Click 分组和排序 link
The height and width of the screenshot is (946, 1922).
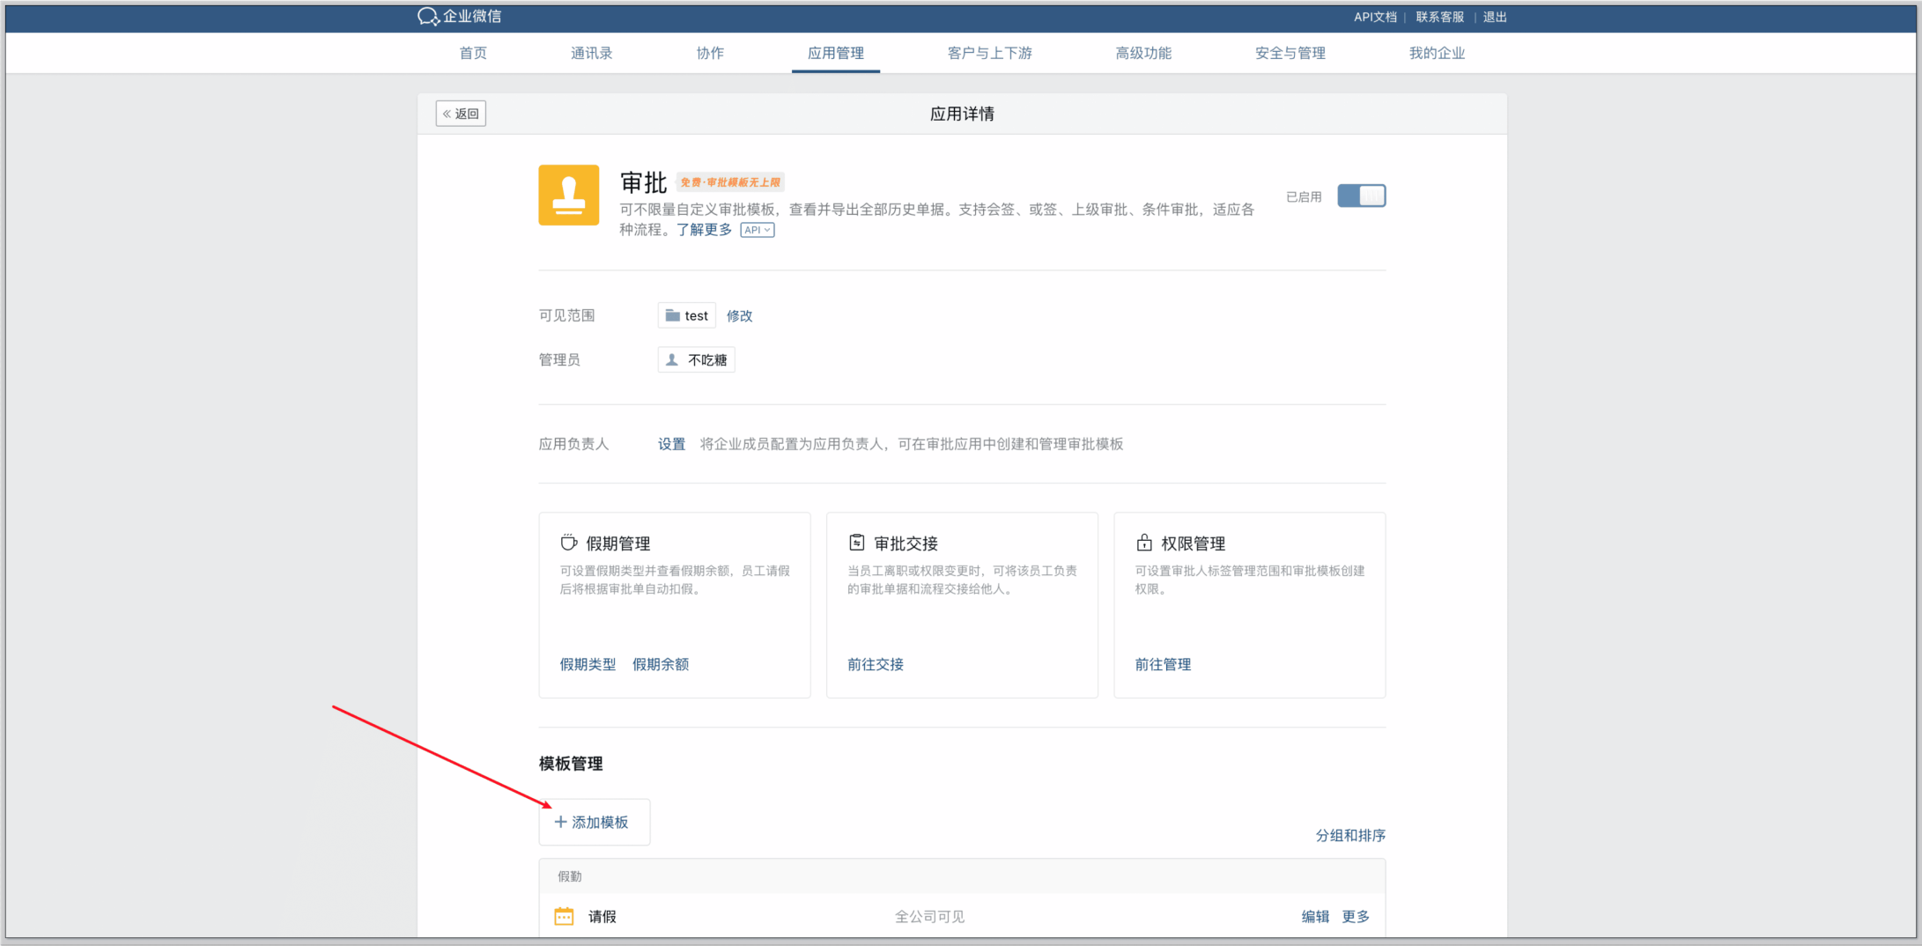(1349, 835)
